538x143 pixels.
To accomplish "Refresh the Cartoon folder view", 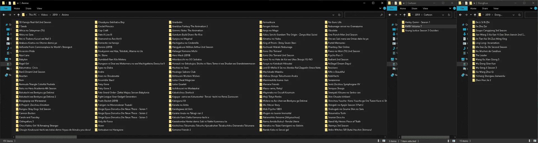I will click(449, 15).
